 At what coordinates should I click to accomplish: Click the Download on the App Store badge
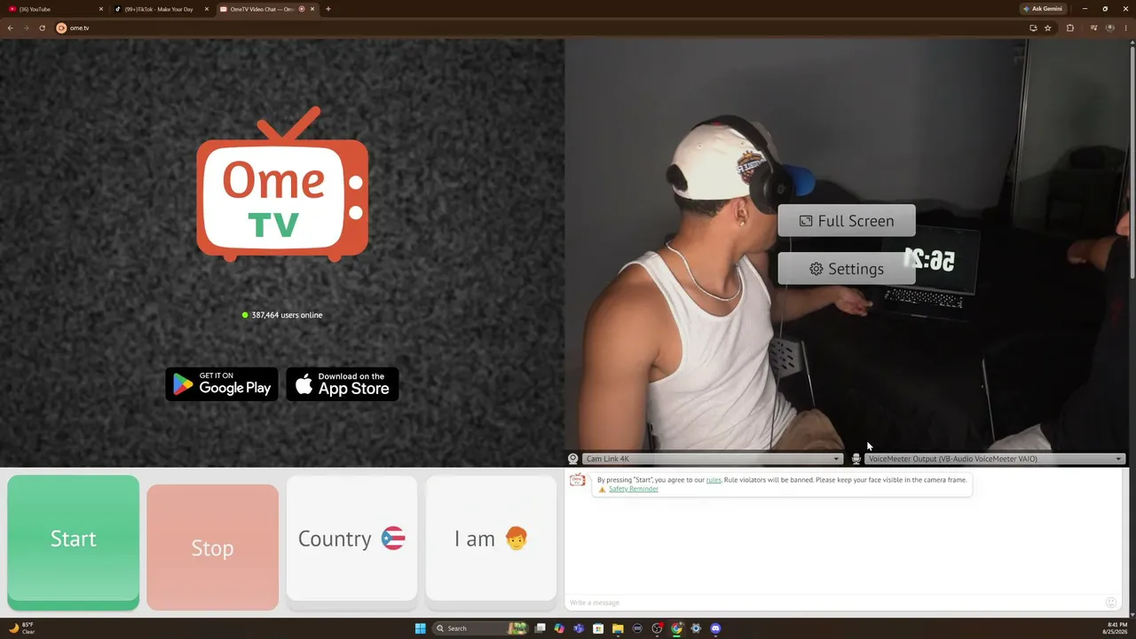click(343, 384)
